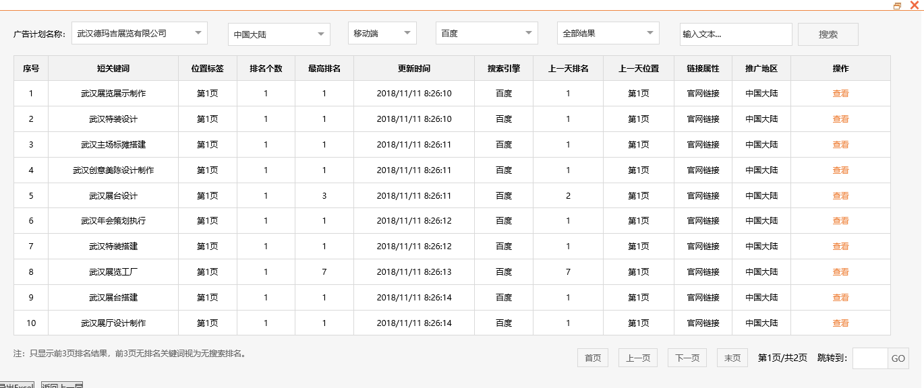Click the 末页 last page button
The image size is (924, 388).
pyautogui.click(x=732, y=357)
